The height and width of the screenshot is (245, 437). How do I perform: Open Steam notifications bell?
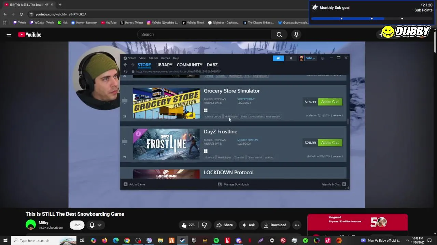[291, 58]
